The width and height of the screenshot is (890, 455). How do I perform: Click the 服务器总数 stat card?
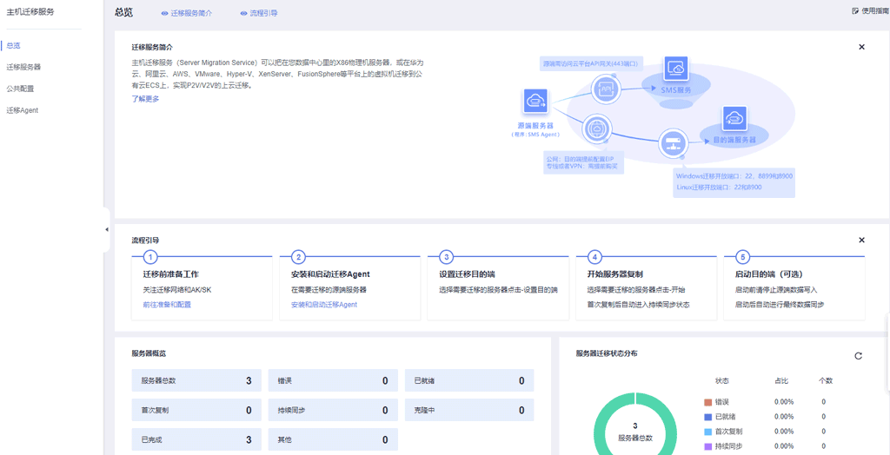[196, 380]
